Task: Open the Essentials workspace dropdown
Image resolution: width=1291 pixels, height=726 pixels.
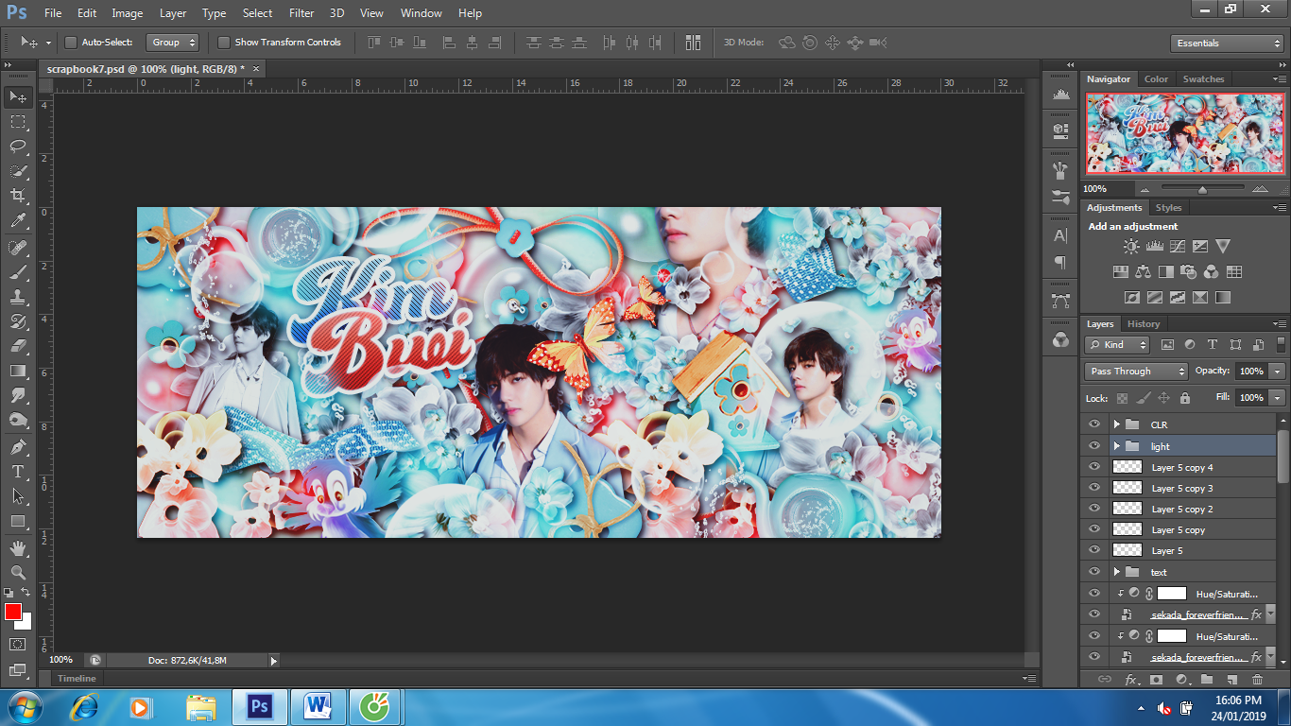Action: (1226, 43)
